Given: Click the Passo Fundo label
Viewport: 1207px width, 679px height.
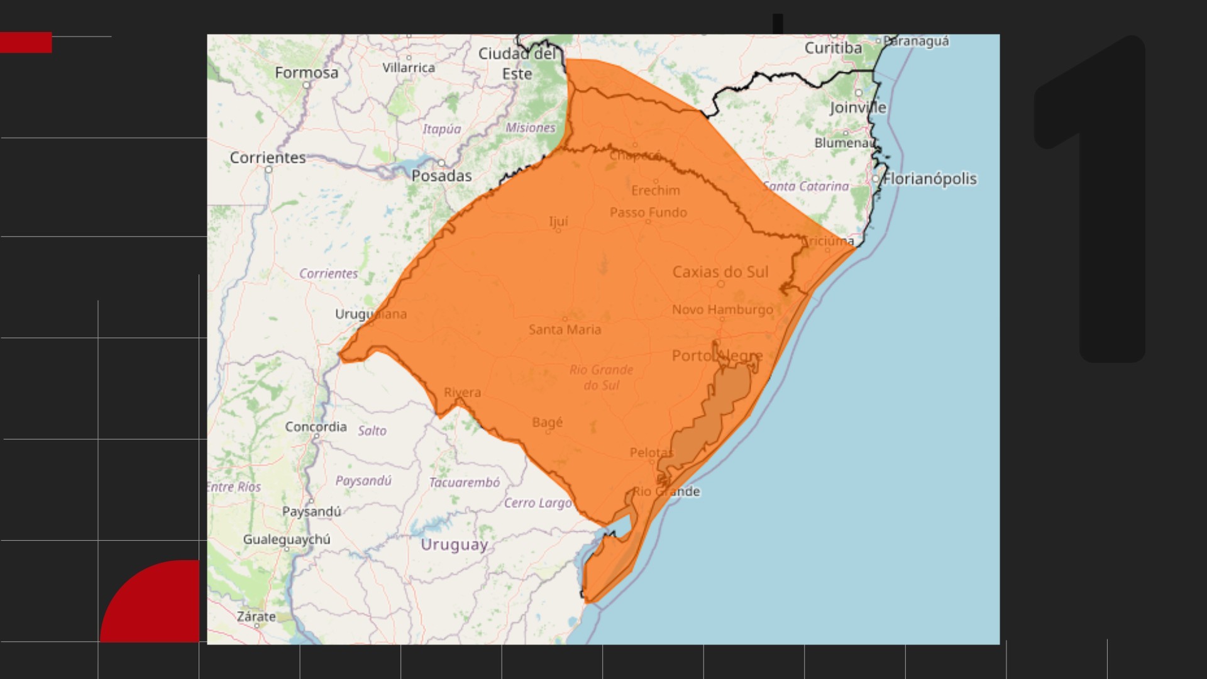Looking at the screenshot, I should 648,213.
